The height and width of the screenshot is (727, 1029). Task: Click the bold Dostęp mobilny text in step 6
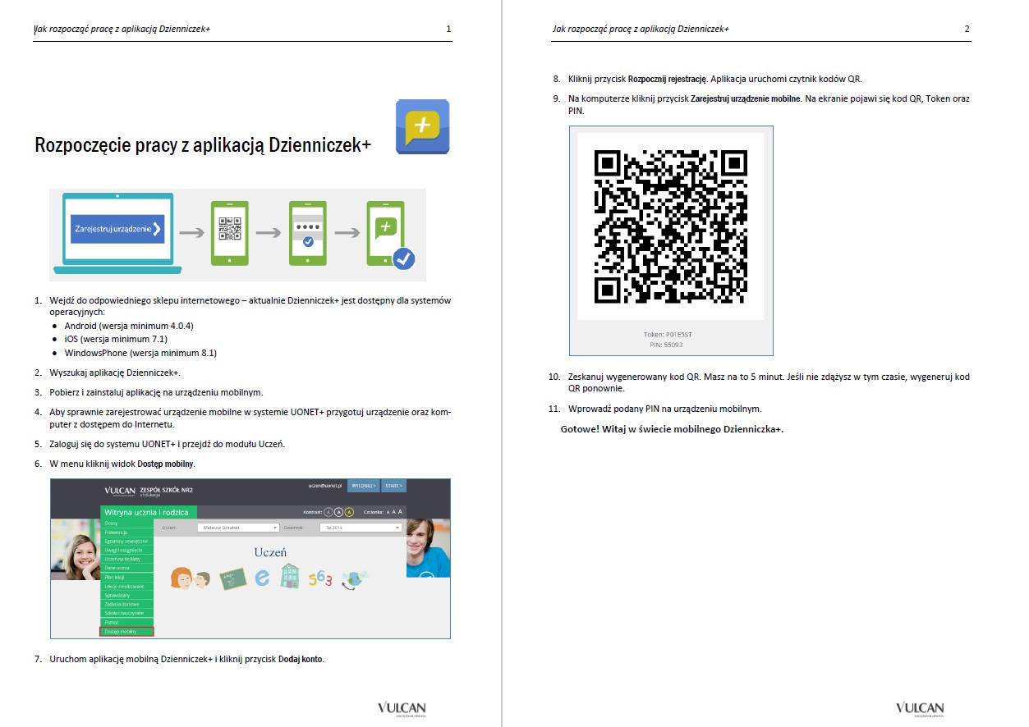pos(166,464)
